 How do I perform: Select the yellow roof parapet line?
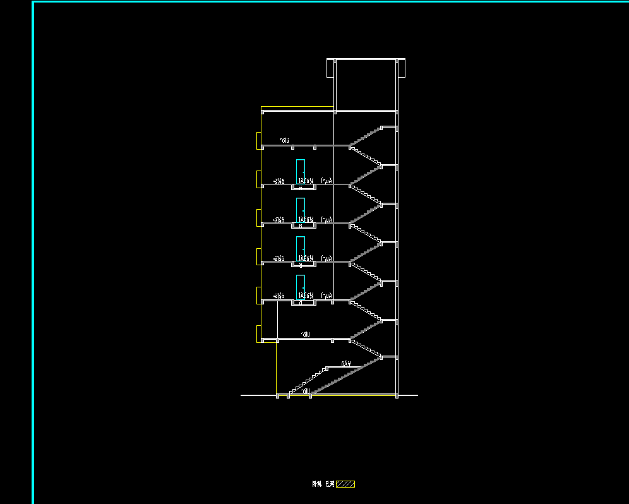click(297, 107)
